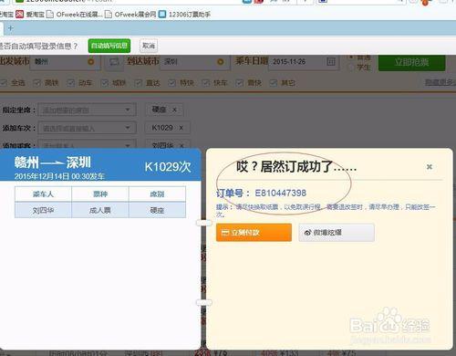Toggle the 动车 train type checkbox
Image resolution: width=456 pixels, height=356 pixels.
[x=71, y=82]
